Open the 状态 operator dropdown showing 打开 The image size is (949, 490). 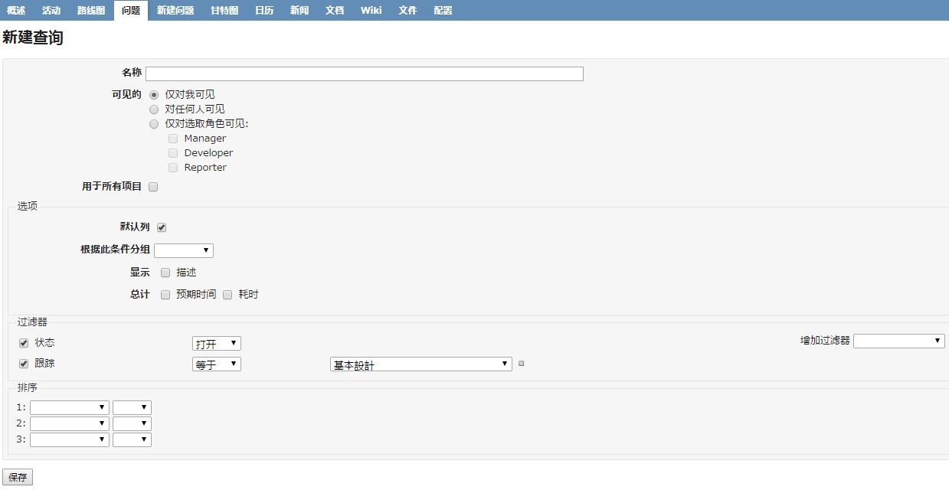pyautogui.click(x=217, y=344)
